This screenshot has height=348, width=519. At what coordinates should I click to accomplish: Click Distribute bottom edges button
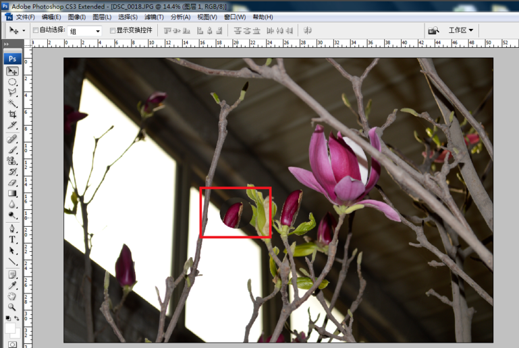point(256,31)
